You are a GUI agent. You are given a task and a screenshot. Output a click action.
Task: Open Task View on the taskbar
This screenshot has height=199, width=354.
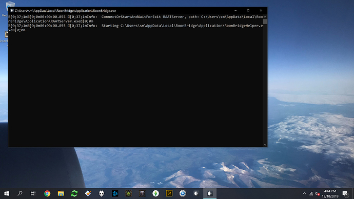coord(33,193)
